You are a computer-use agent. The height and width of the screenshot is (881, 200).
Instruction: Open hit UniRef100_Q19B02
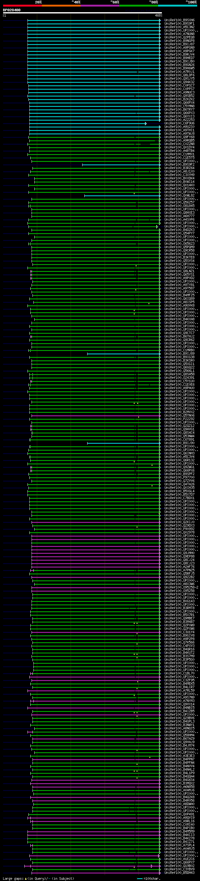coord(179,866)
